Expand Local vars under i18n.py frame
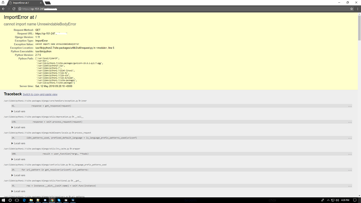361x203 pixels. pyautogui.click(x=18, y=176)
